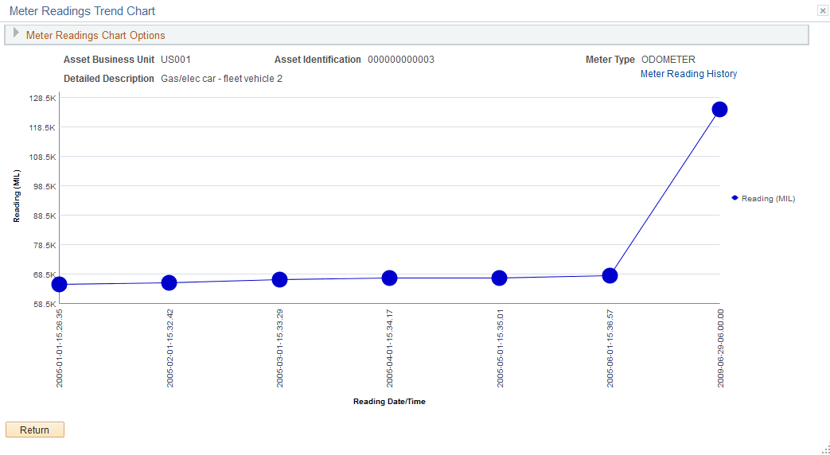Click the ODOMETER meter type value
This screenshot has width=830, height=455.
(x=668, y=60)
